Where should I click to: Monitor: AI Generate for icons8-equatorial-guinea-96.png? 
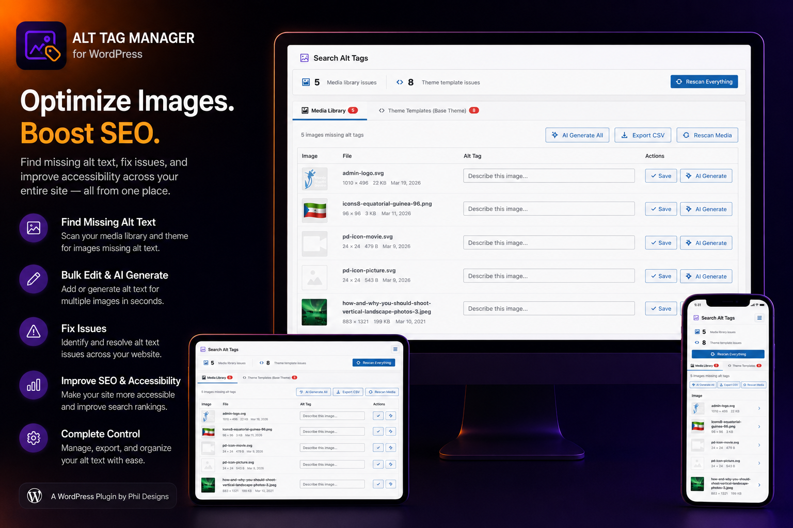706,209
